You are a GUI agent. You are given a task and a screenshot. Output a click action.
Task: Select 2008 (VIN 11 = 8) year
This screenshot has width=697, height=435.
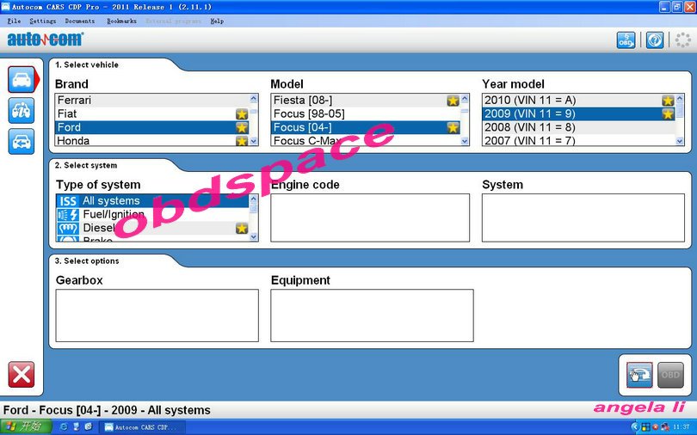(x=578, y=127)
